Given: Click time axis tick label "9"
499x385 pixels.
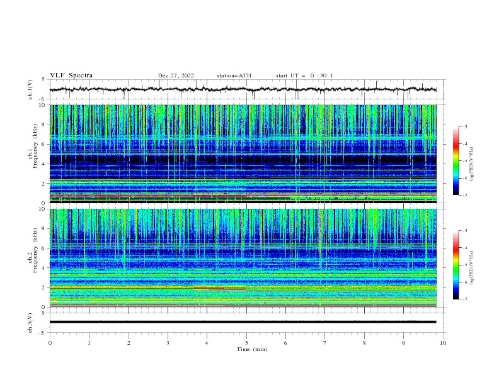Looking at the screenshot, I should [x=403, y=343].
